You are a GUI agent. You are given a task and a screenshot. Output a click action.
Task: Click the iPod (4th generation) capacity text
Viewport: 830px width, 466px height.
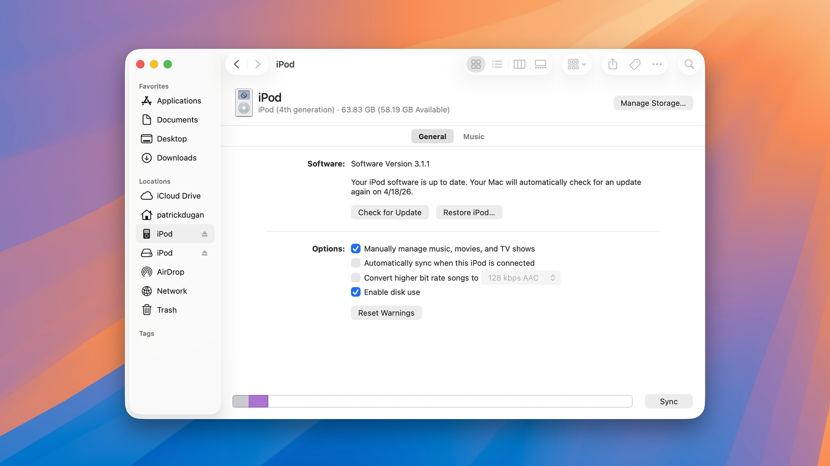pos(354,110)
